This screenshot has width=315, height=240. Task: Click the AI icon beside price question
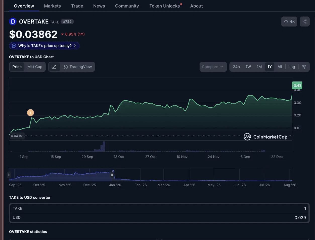14,46
